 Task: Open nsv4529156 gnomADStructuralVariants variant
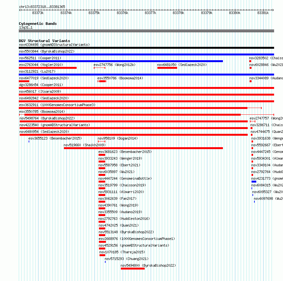click(134, 245)
